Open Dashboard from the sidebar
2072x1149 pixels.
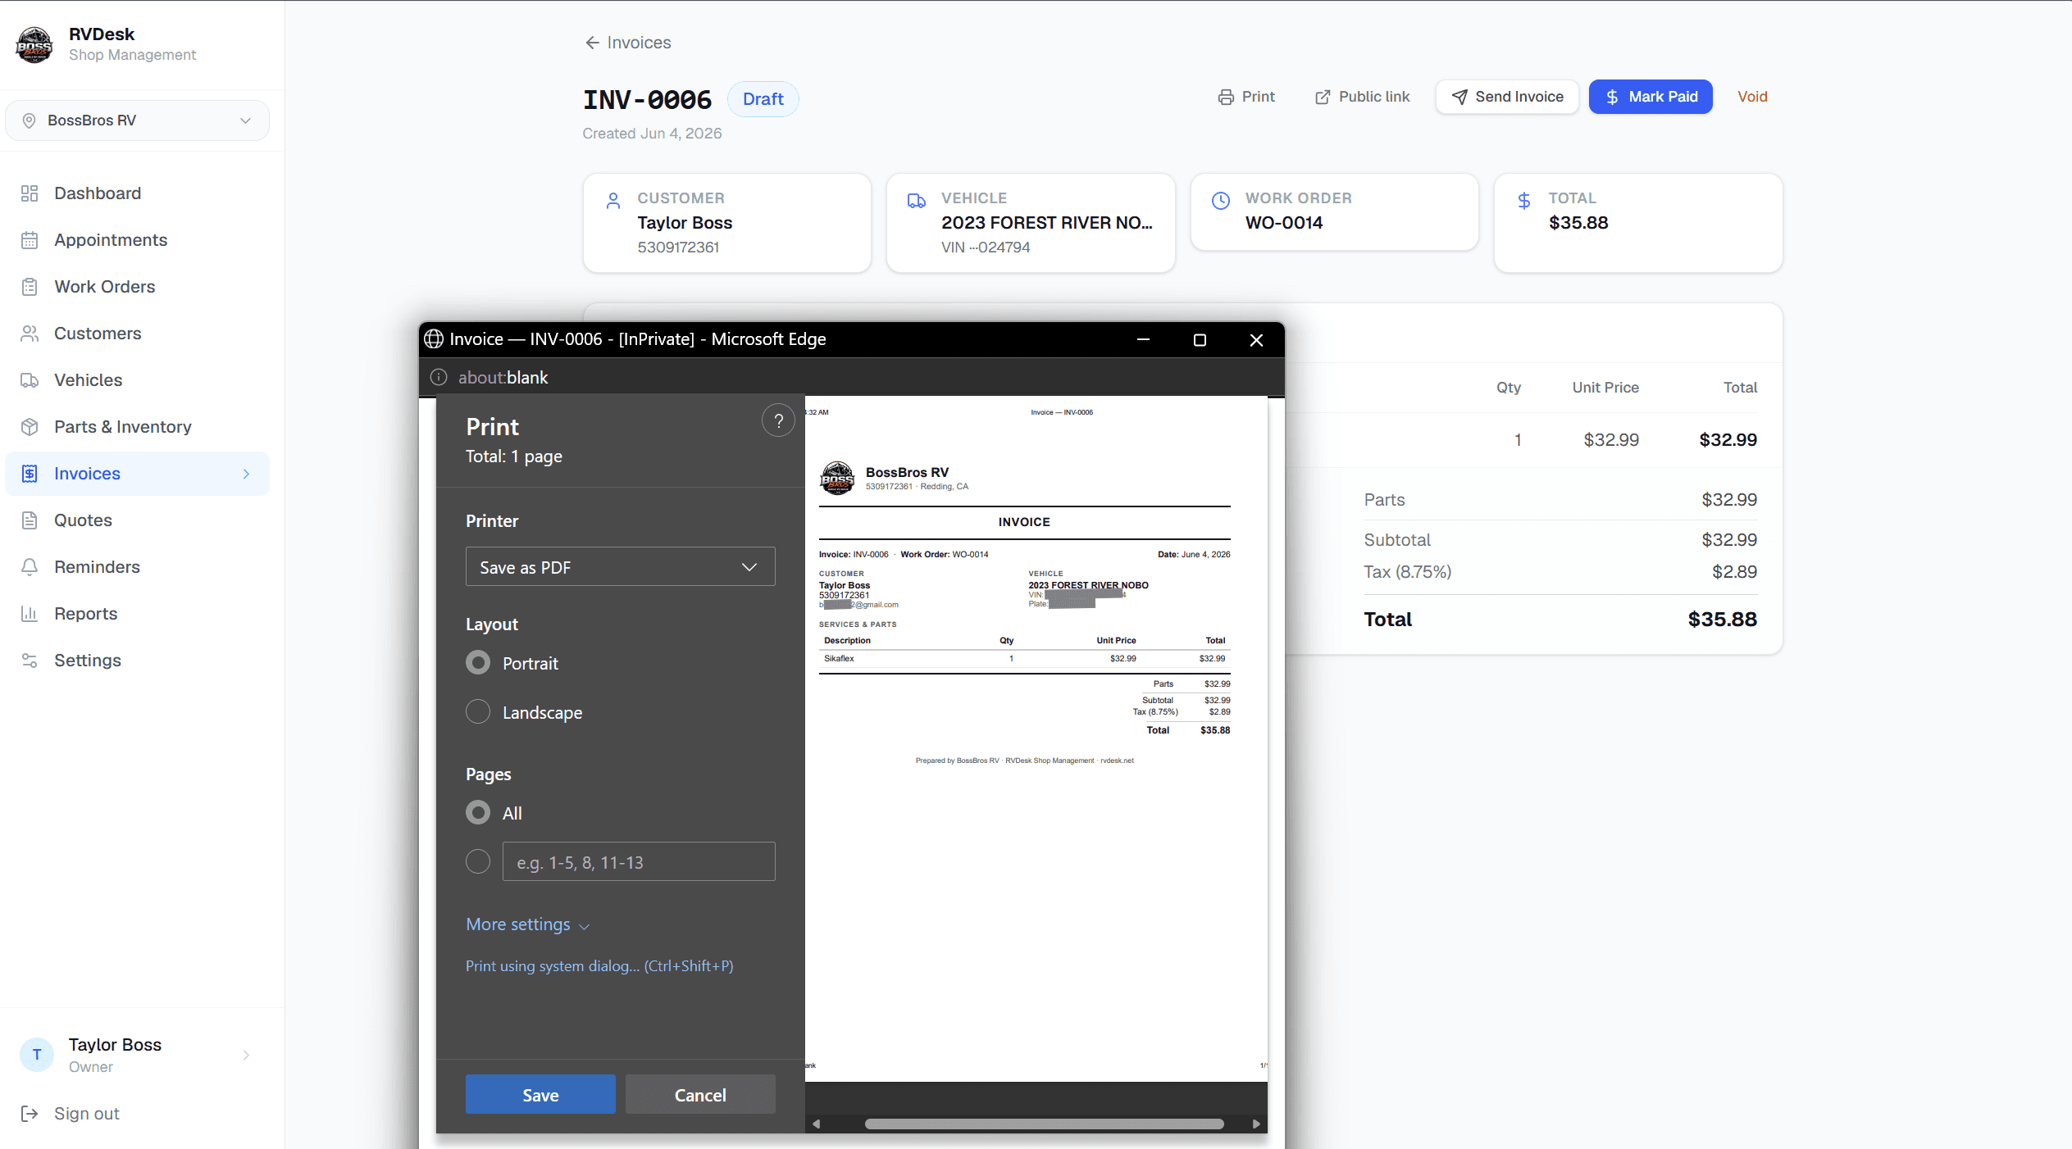coord(137,193)
